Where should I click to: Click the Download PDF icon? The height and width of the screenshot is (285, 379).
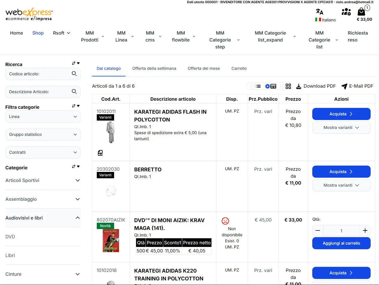(299, 86)
